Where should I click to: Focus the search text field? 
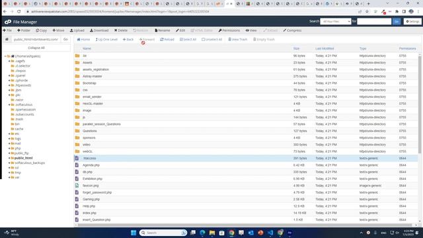coord(374,21)
